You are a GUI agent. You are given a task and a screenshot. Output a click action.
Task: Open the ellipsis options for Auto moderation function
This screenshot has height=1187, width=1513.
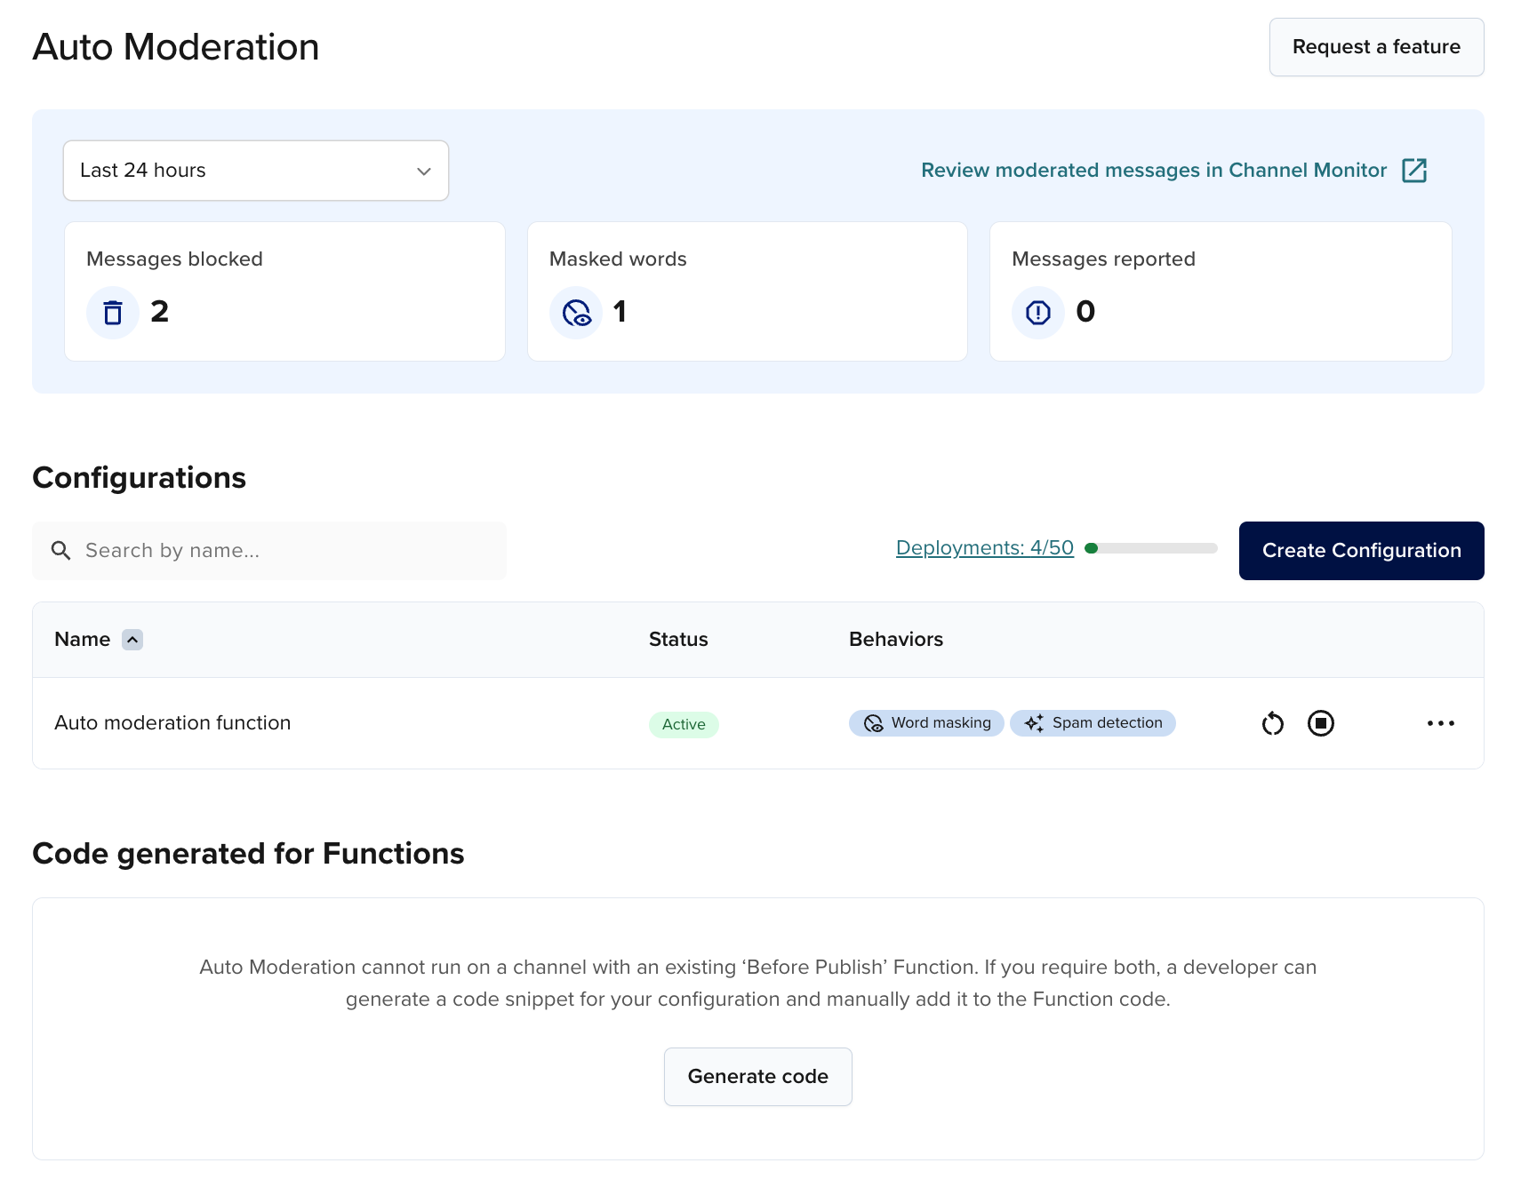point(1440,723)
